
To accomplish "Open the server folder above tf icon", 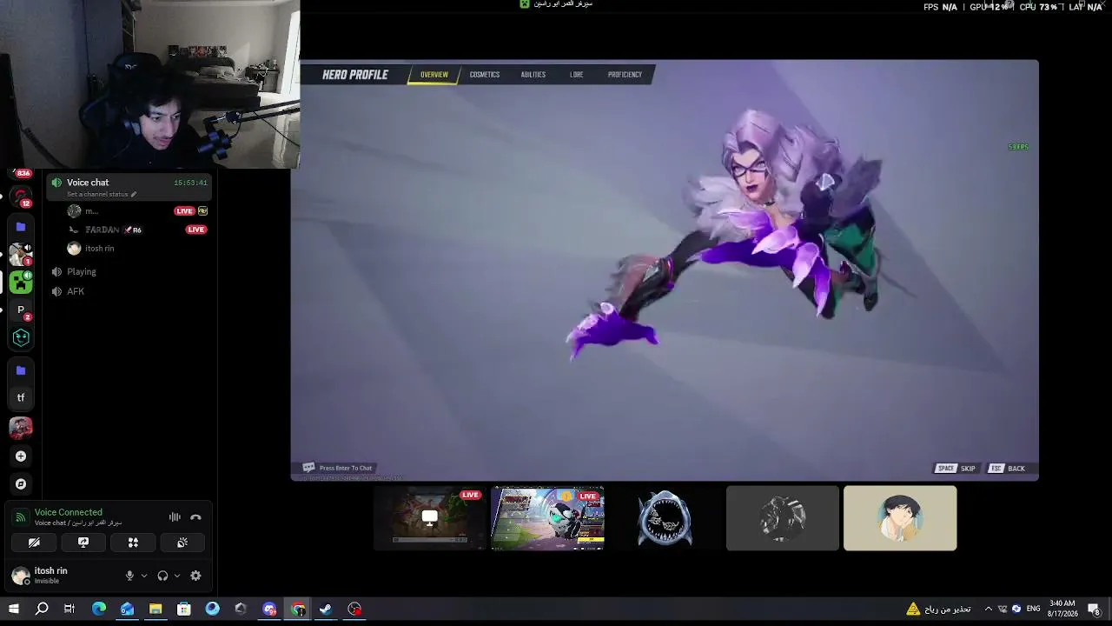I will click(21, 370).
